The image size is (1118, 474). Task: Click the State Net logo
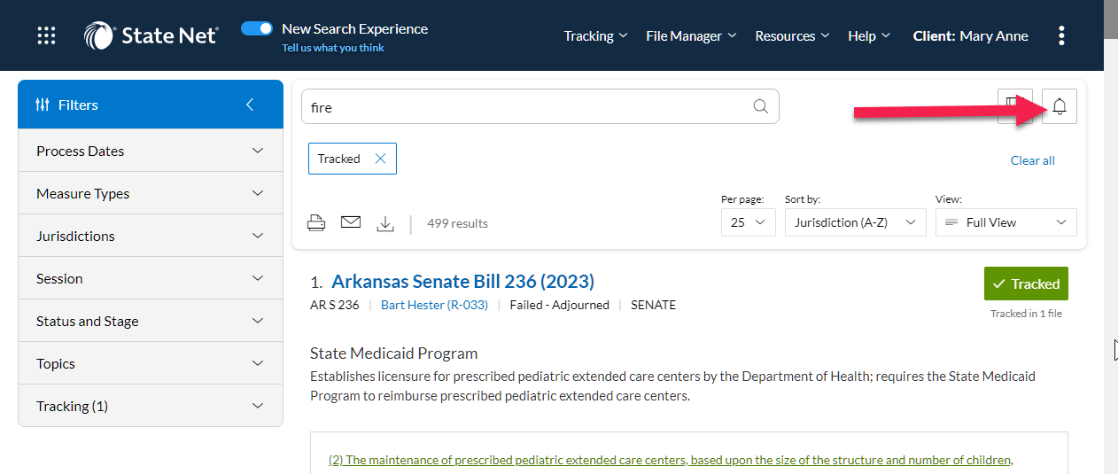click(x=151, y=35)
